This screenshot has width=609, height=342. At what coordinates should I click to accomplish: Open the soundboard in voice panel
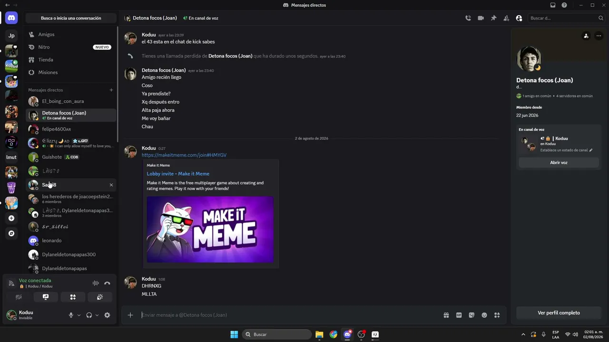tap(100, 297)
